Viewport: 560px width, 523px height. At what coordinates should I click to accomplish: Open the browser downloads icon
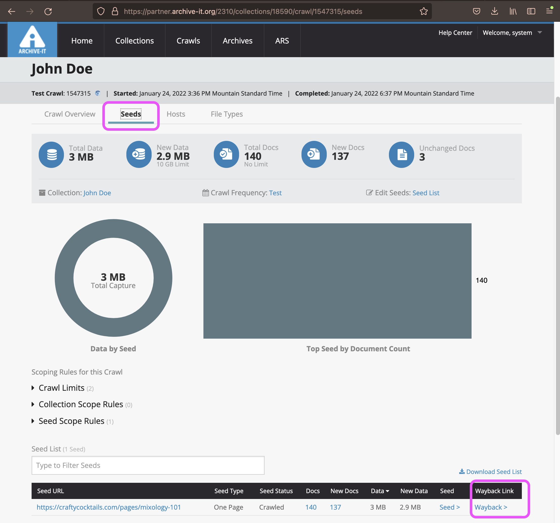pyautogui.click(x=494, y=11)
